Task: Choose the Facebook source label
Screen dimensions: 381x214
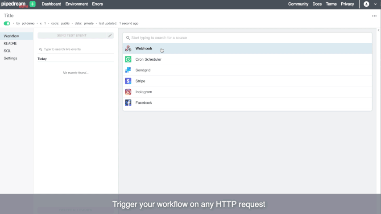Action: 144,103
